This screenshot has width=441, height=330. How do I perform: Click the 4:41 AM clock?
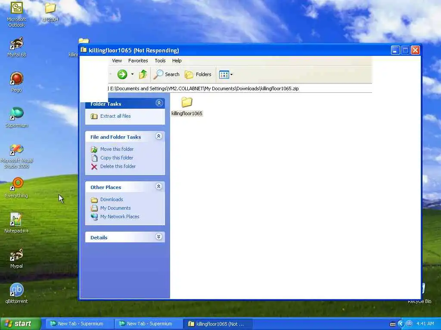(425, 324)
